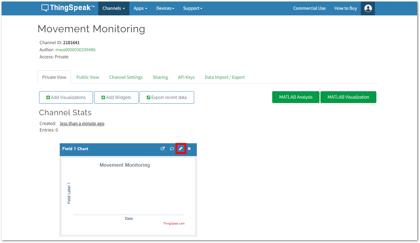Image resolution: width=420 pixels, height=243 pixels.
Task: Edit Field 1 Chart with pencil icon
Action: tap(181, 149)
